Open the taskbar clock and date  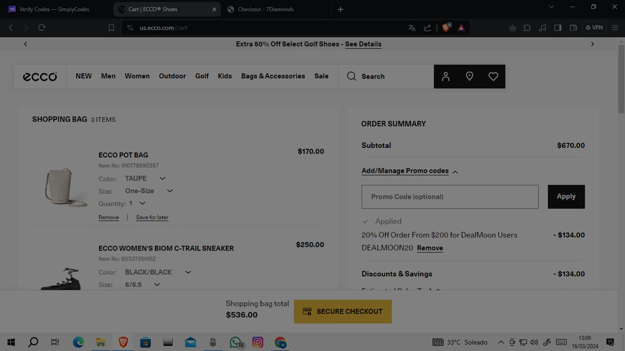click(585, 342)
